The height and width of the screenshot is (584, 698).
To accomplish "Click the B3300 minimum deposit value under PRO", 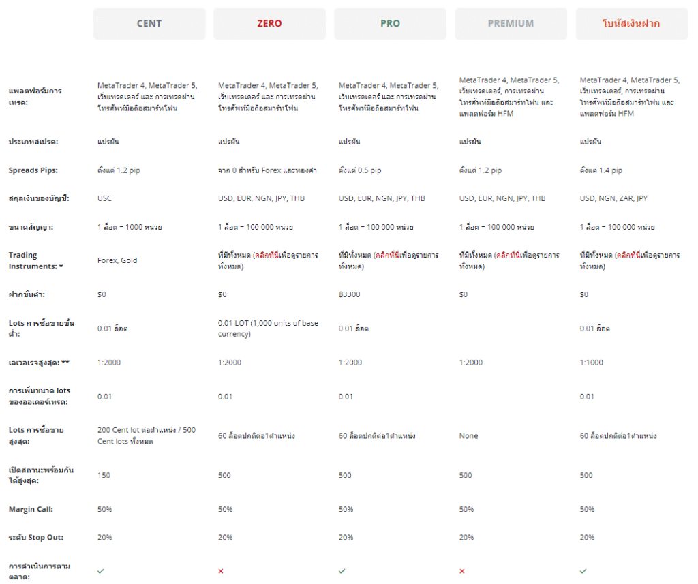I will point(350,294).
